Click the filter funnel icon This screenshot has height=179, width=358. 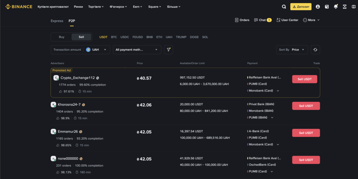[x=169, y=50]
